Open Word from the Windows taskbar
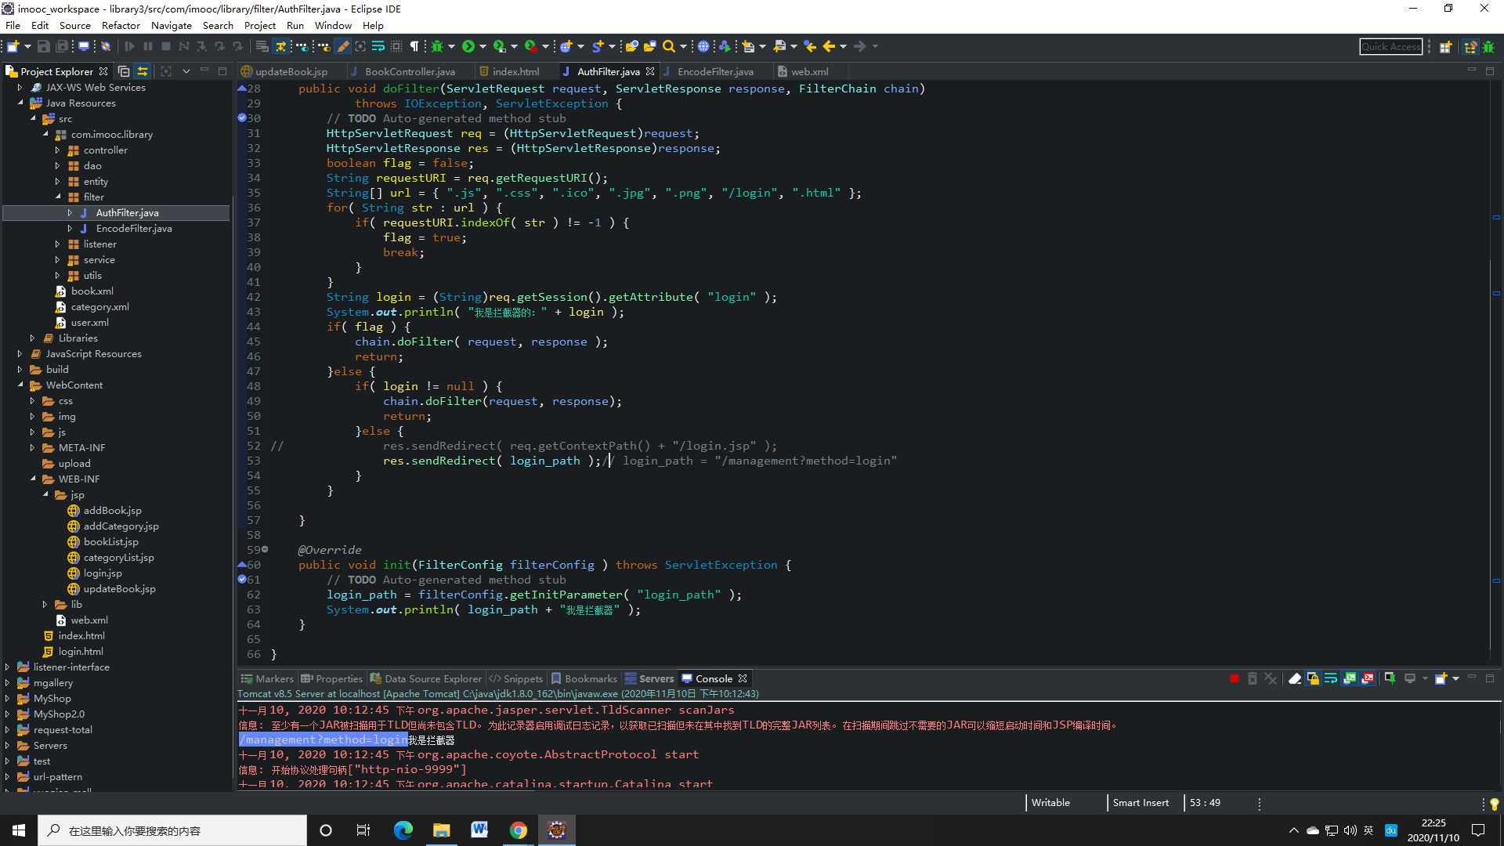The height and width of the screenshot is (846, 1504). (479, 830)
